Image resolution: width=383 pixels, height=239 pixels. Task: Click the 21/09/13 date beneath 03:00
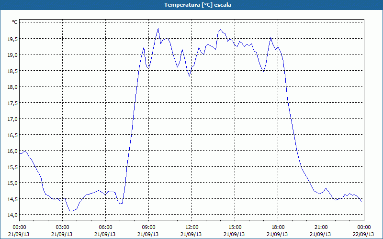click(62, 234)
